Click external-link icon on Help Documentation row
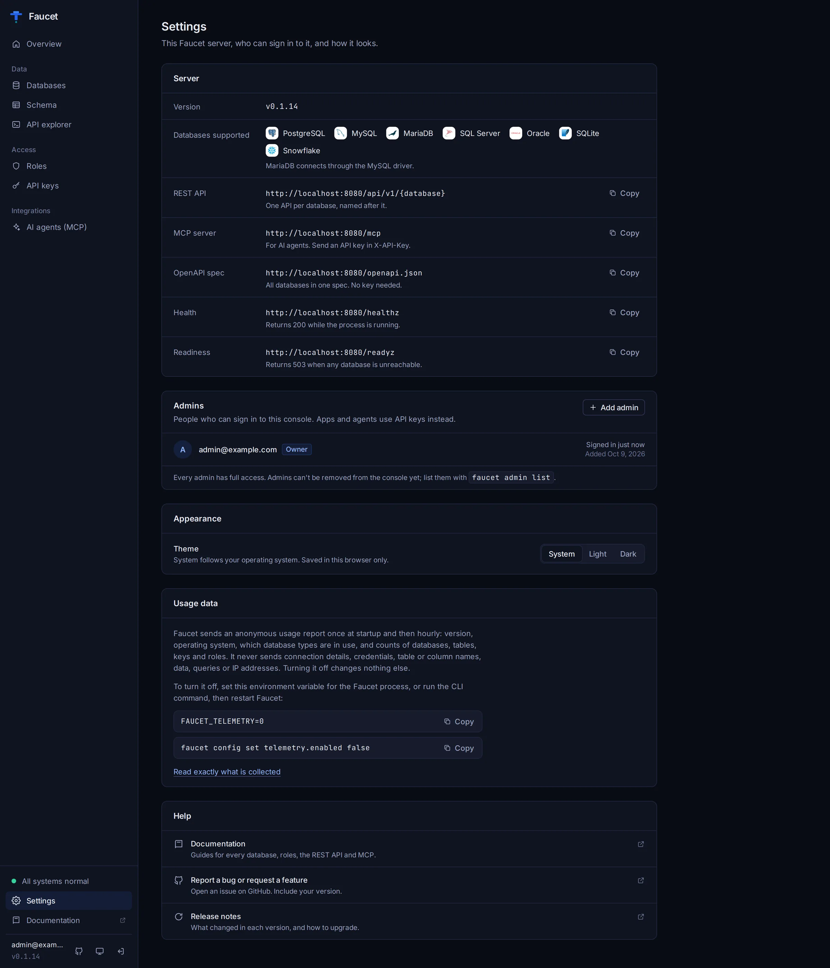830x968 pixels. pyautogui.click(x=641, y=844)
